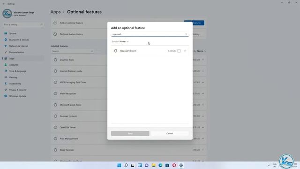Launch Opera browser from taskbar
The width and height of the screenshot is (300, 169).
click(x=174, y=165)
